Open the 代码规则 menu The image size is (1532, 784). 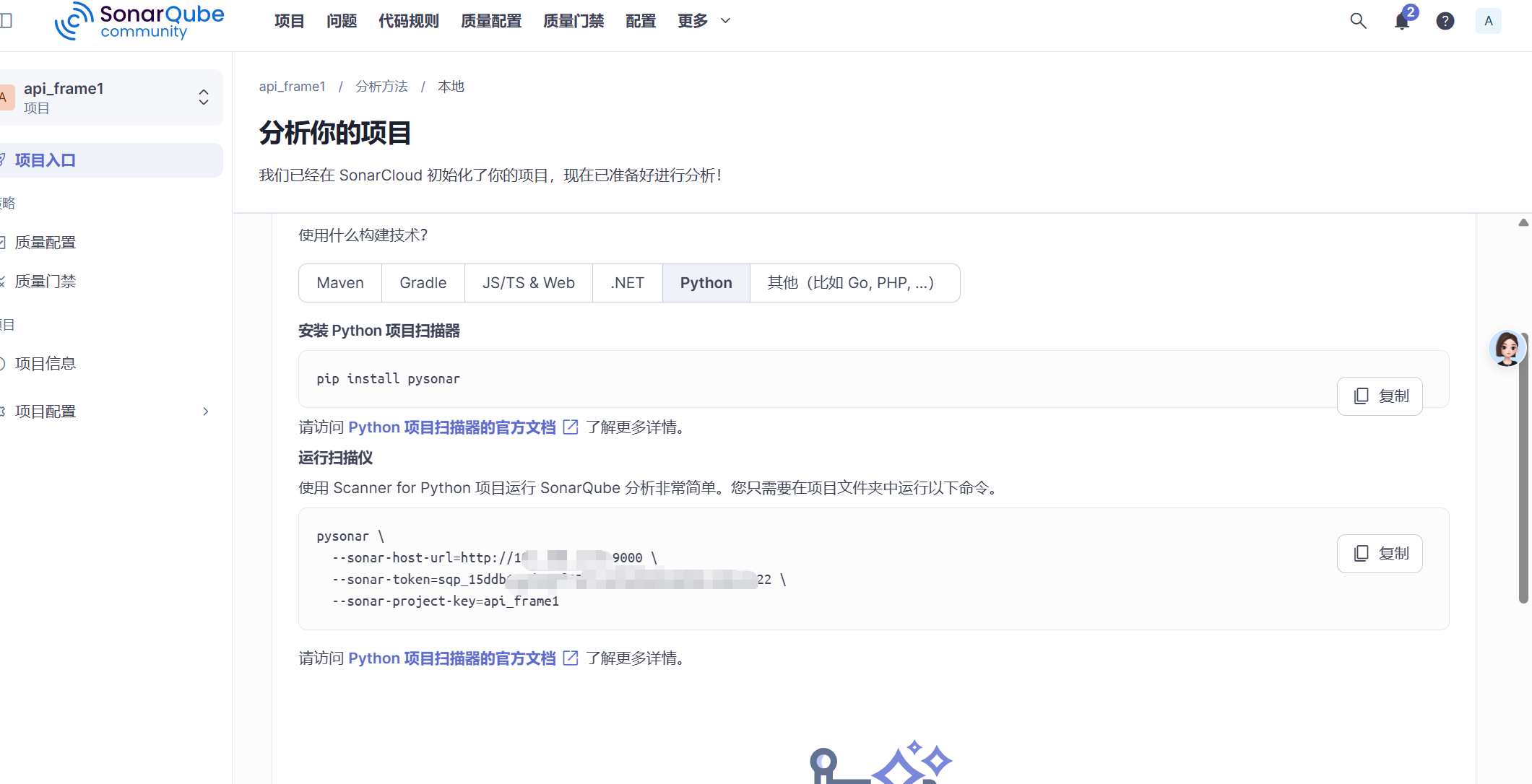(409, 21)
